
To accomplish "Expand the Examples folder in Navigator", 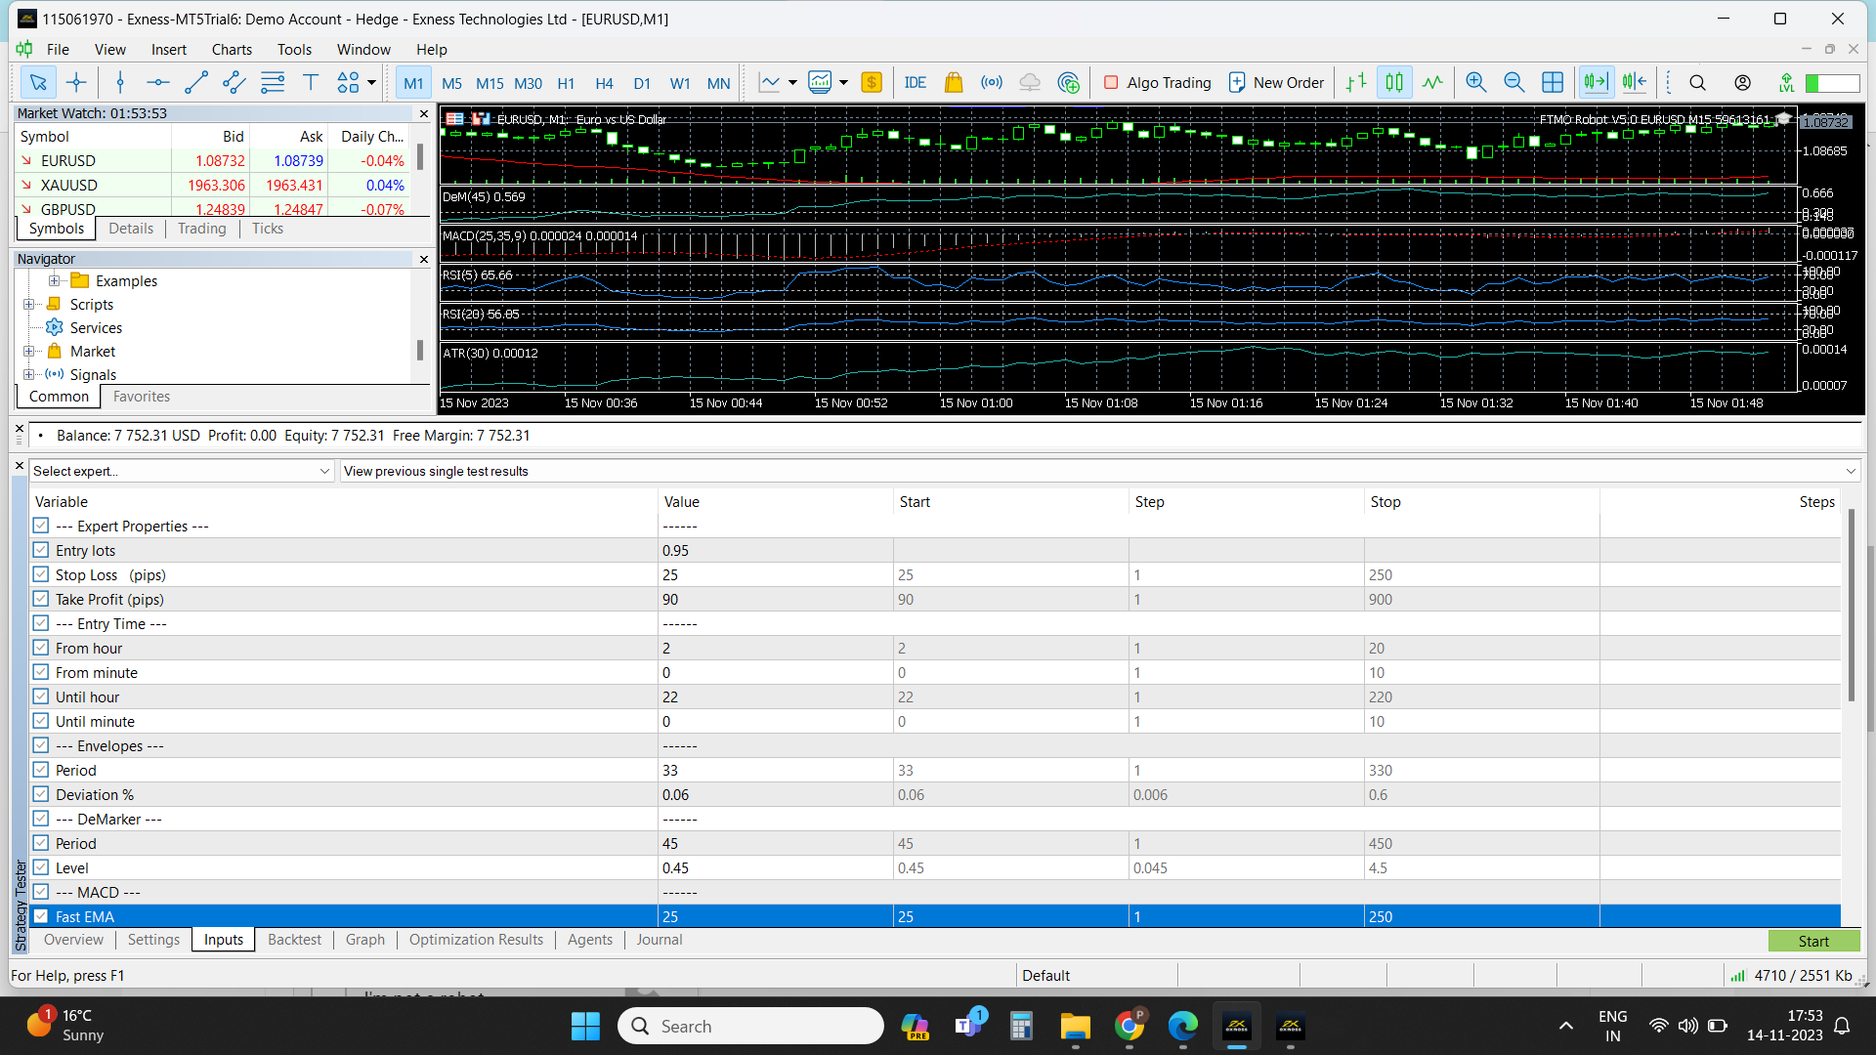I will click(x=55, y=281).
